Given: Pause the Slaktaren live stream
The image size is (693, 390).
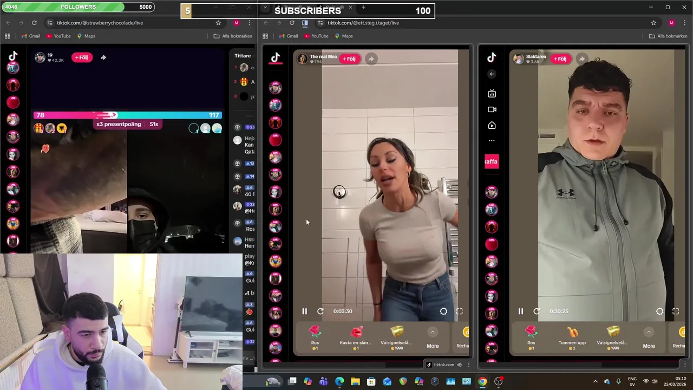Looking at the screenshot, I should [520, 311].
